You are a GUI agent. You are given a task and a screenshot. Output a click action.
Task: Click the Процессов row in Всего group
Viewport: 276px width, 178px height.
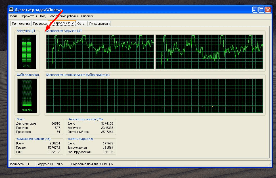click(38, 132)
